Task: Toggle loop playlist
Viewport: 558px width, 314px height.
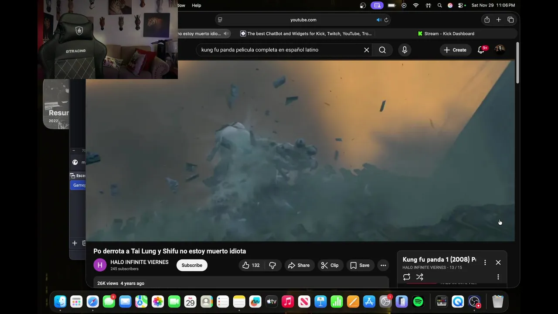Action: coord(407,277)
